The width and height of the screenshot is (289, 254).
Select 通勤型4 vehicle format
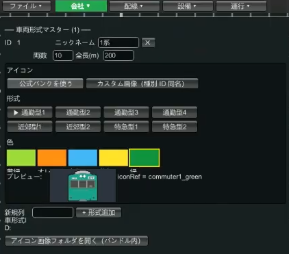pyautogui.click(x=175, y=112)
